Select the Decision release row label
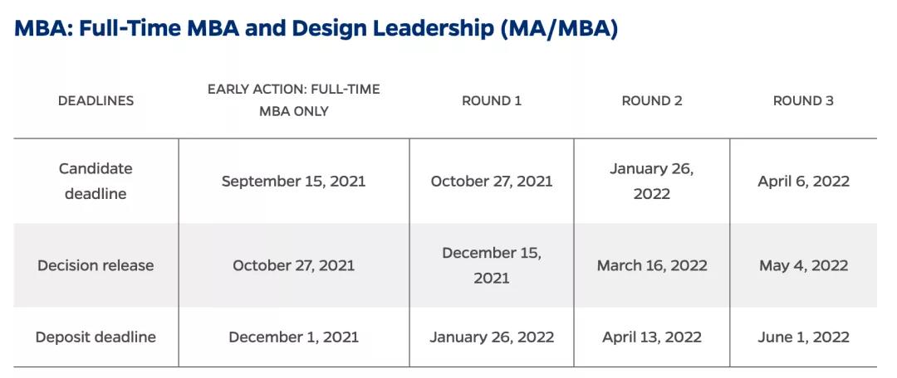This screenshot has width=897, height=378. point(96,265)
